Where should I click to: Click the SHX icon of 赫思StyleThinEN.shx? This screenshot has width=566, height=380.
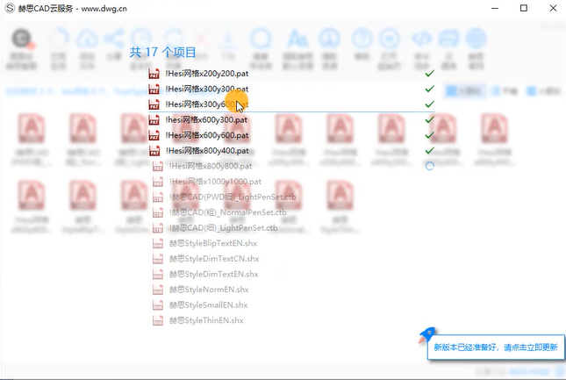tap(158, 320)
